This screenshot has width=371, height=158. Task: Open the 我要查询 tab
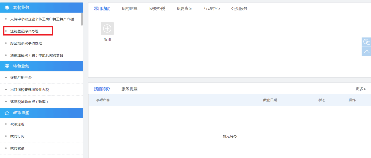[184, 9]
